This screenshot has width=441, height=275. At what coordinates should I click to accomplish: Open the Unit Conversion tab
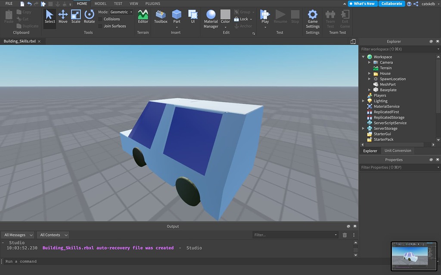(398, 150)
